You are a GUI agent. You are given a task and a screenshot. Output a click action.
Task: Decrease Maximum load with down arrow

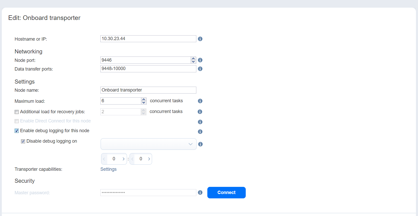(144, 103)
